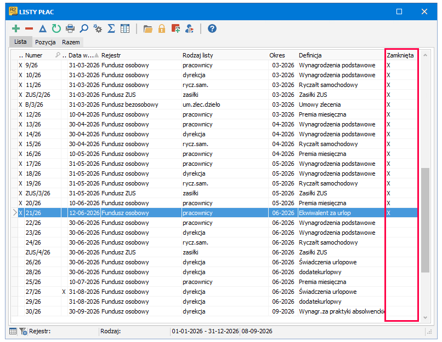The height and width of the screenshot is (342, 442).
Task: Click the blue person with chart icon
Action: click(x=189, y=28)
